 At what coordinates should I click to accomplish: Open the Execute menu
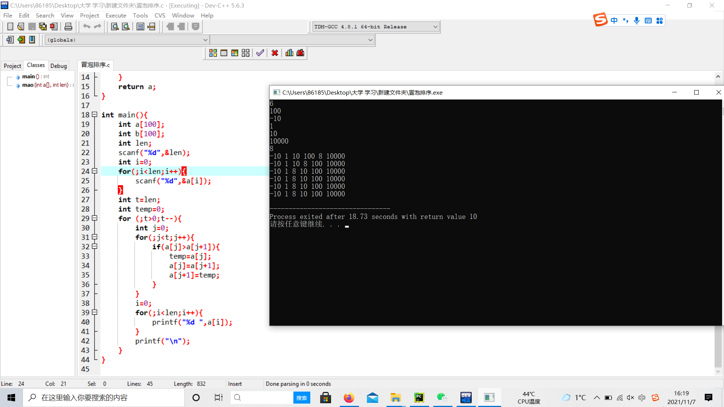tap(116, 15)
